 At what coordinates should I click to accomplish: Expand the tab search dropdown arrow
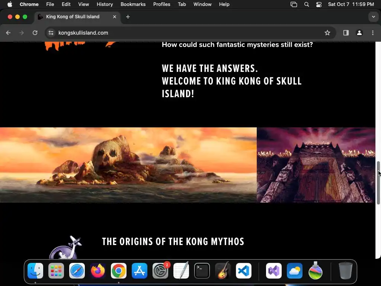[374, 17]
